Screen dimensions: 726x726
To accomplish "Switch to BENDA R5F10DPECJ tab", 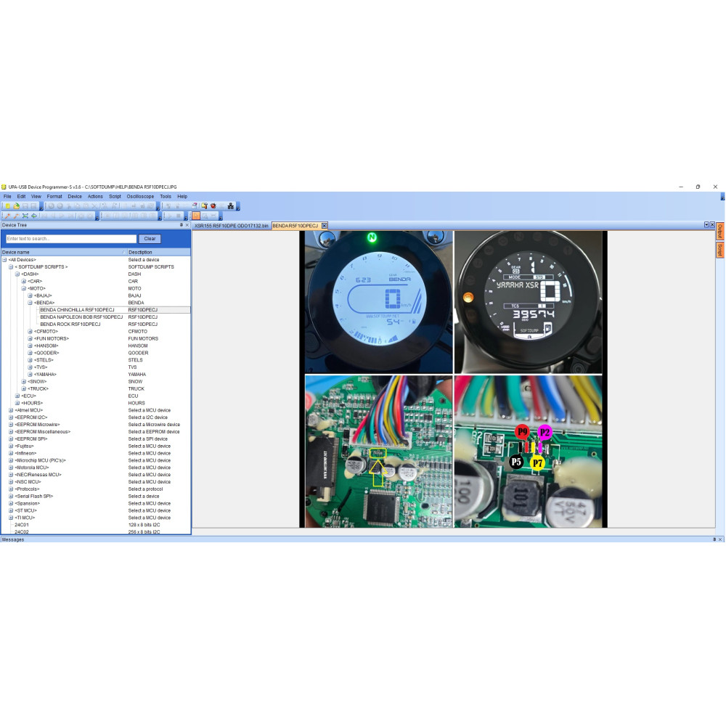I will [295, 226].
